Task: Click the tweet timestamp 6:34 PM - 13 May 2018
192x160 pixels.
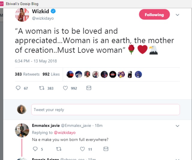Action: tap(36, 61)
